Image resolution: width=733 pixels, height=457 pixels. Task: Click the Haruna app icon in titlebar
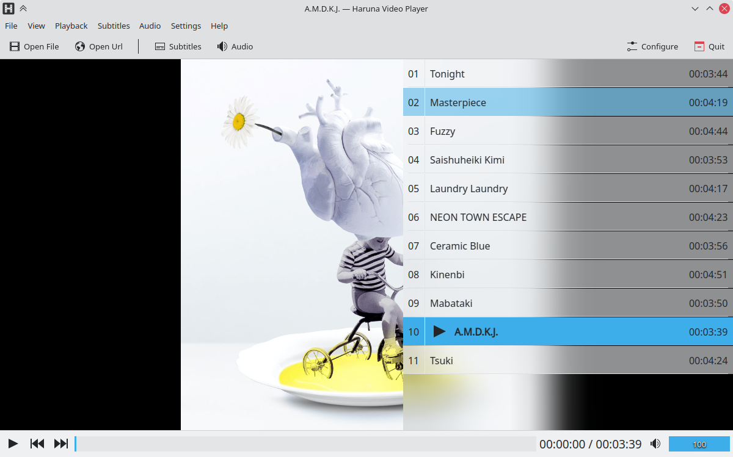(x=9, y=9)
